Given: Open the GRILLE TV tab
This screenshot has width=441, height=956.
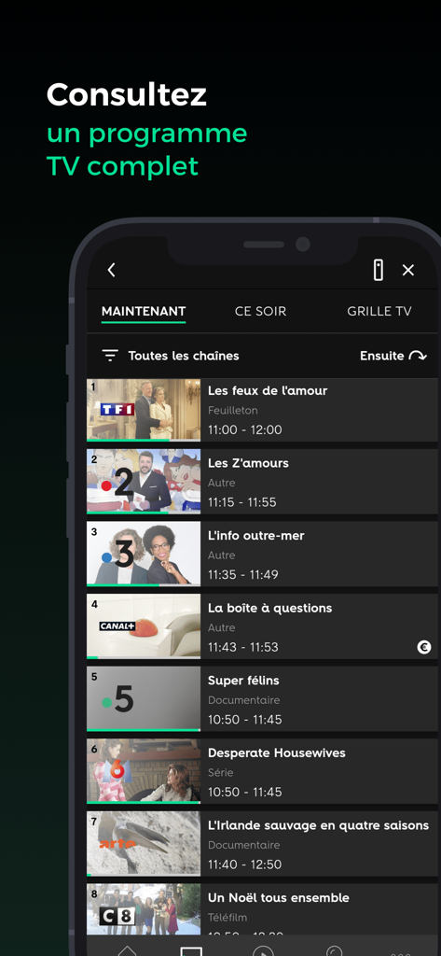Looking at the screenshot, I should (x=379, y=311).
